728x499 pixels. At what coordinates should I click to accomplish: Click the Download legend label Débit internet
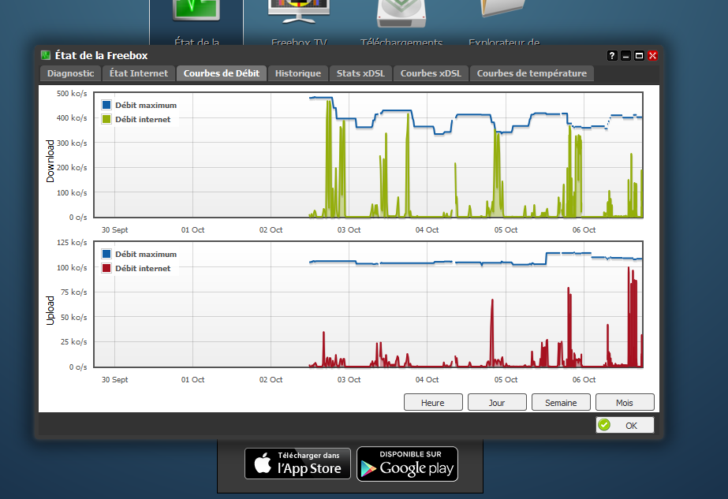[143, 119]
